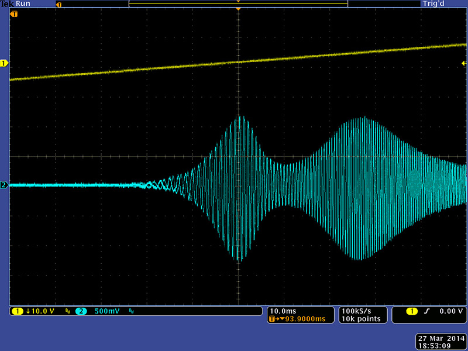468x351 pixels.
Task: Click the orange T icon in the record bar
Action: click(58, 4)
